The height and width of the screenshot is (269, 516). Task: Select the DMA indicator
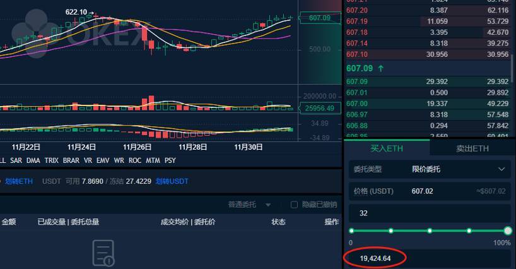[33, 160]
